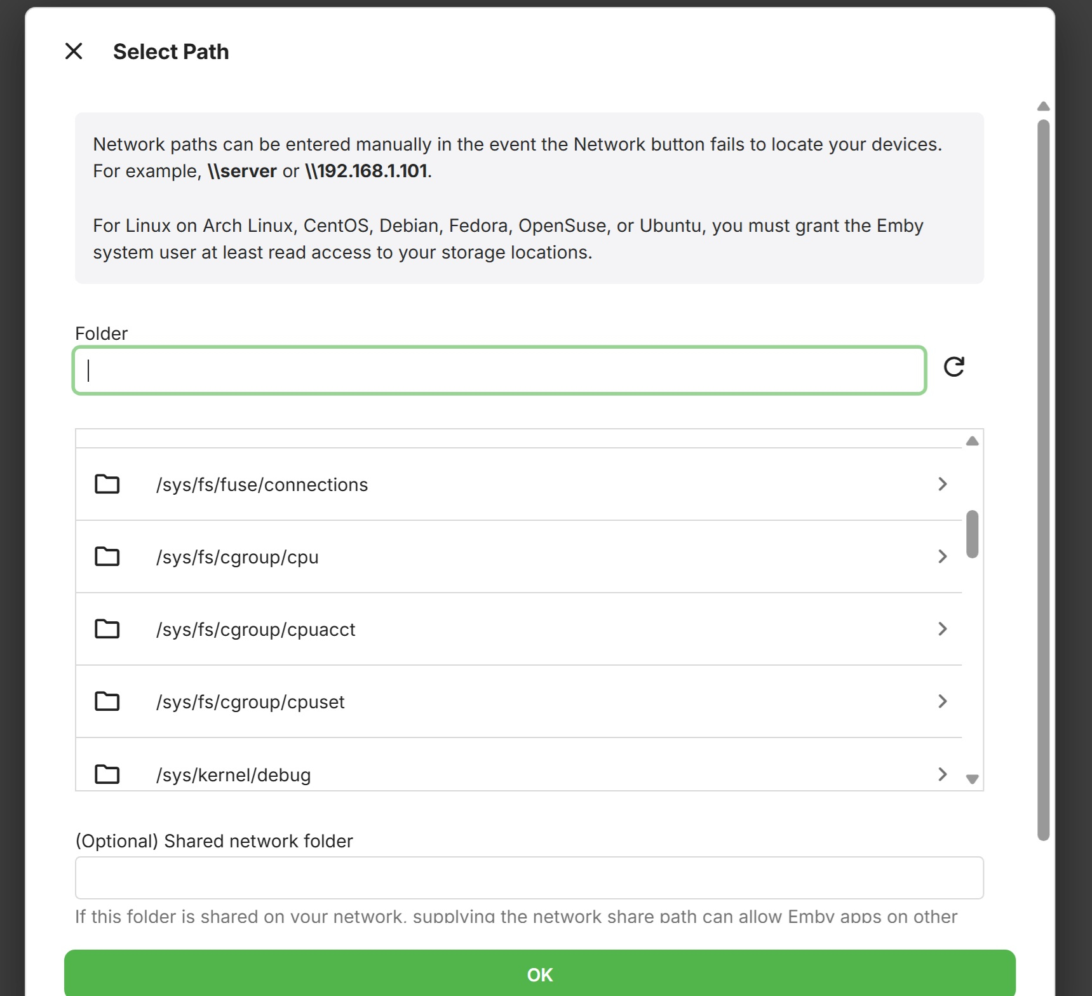Click the refresh icon beside Folder field
The width and height of the screenshot is (1092, 996).
[954, 367]
